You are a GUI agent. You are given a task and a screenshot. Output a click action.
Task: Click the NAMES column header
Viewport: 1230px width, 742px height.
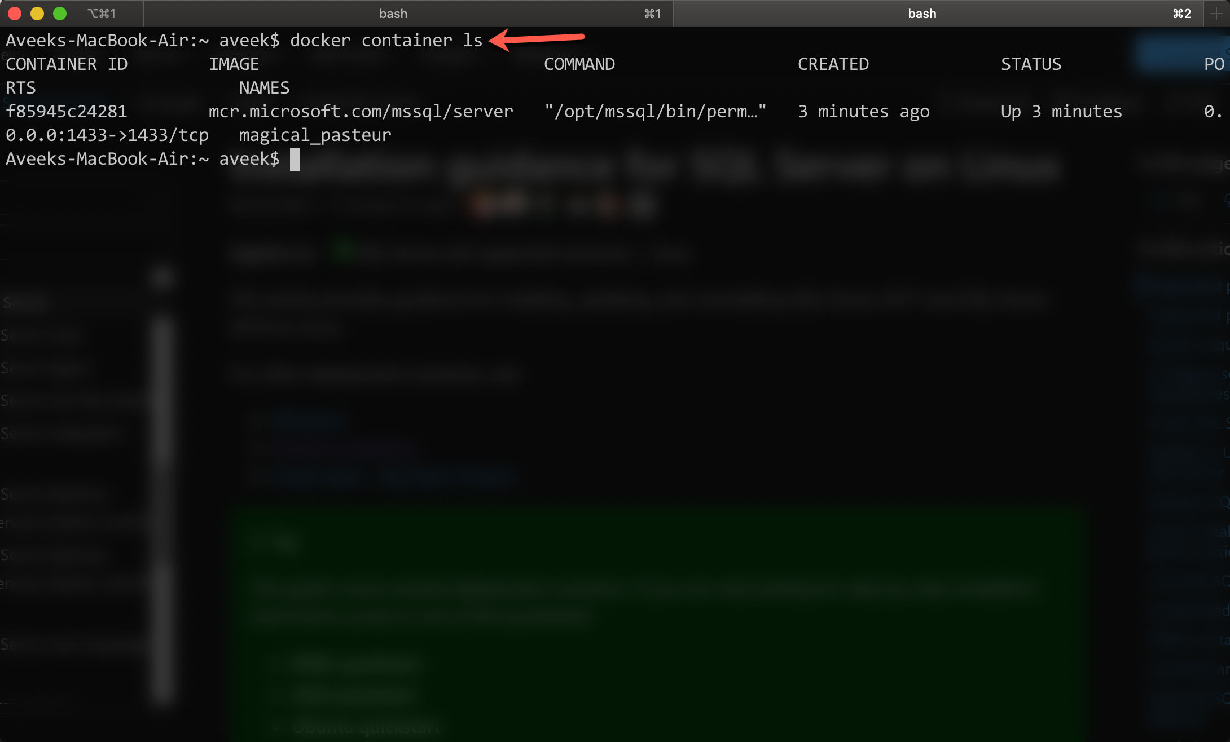coord(264,88)
